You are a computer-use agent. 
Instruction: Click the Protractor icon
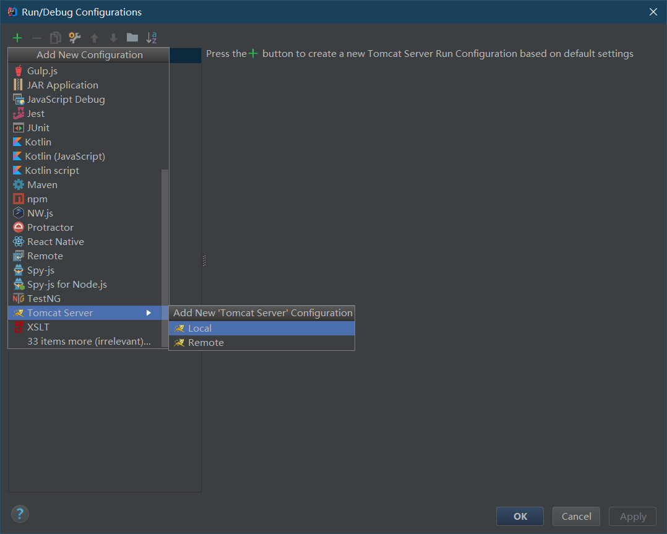click(19, 227)
